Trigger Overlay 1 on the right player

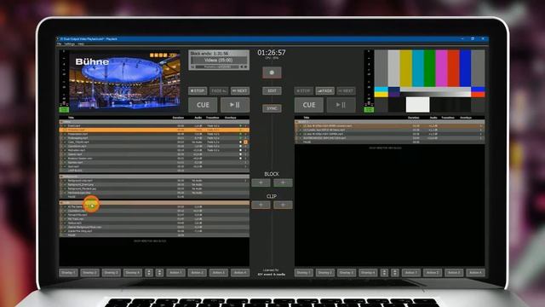[x=304, y=273]
